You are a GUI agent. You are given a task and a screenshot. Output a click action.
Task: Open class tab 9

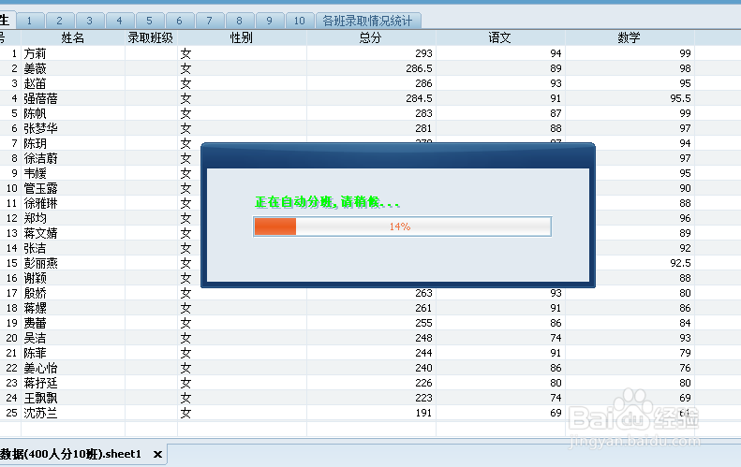click(x=270, y=21)
